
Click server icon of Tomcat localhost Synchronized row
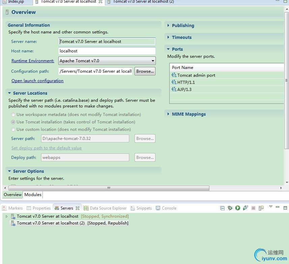13,216
